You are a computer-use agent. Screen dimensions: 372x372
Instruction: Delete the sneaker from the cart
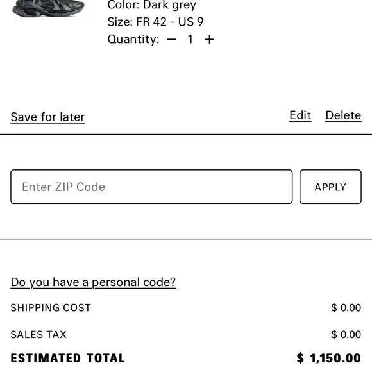pos(343,115)
